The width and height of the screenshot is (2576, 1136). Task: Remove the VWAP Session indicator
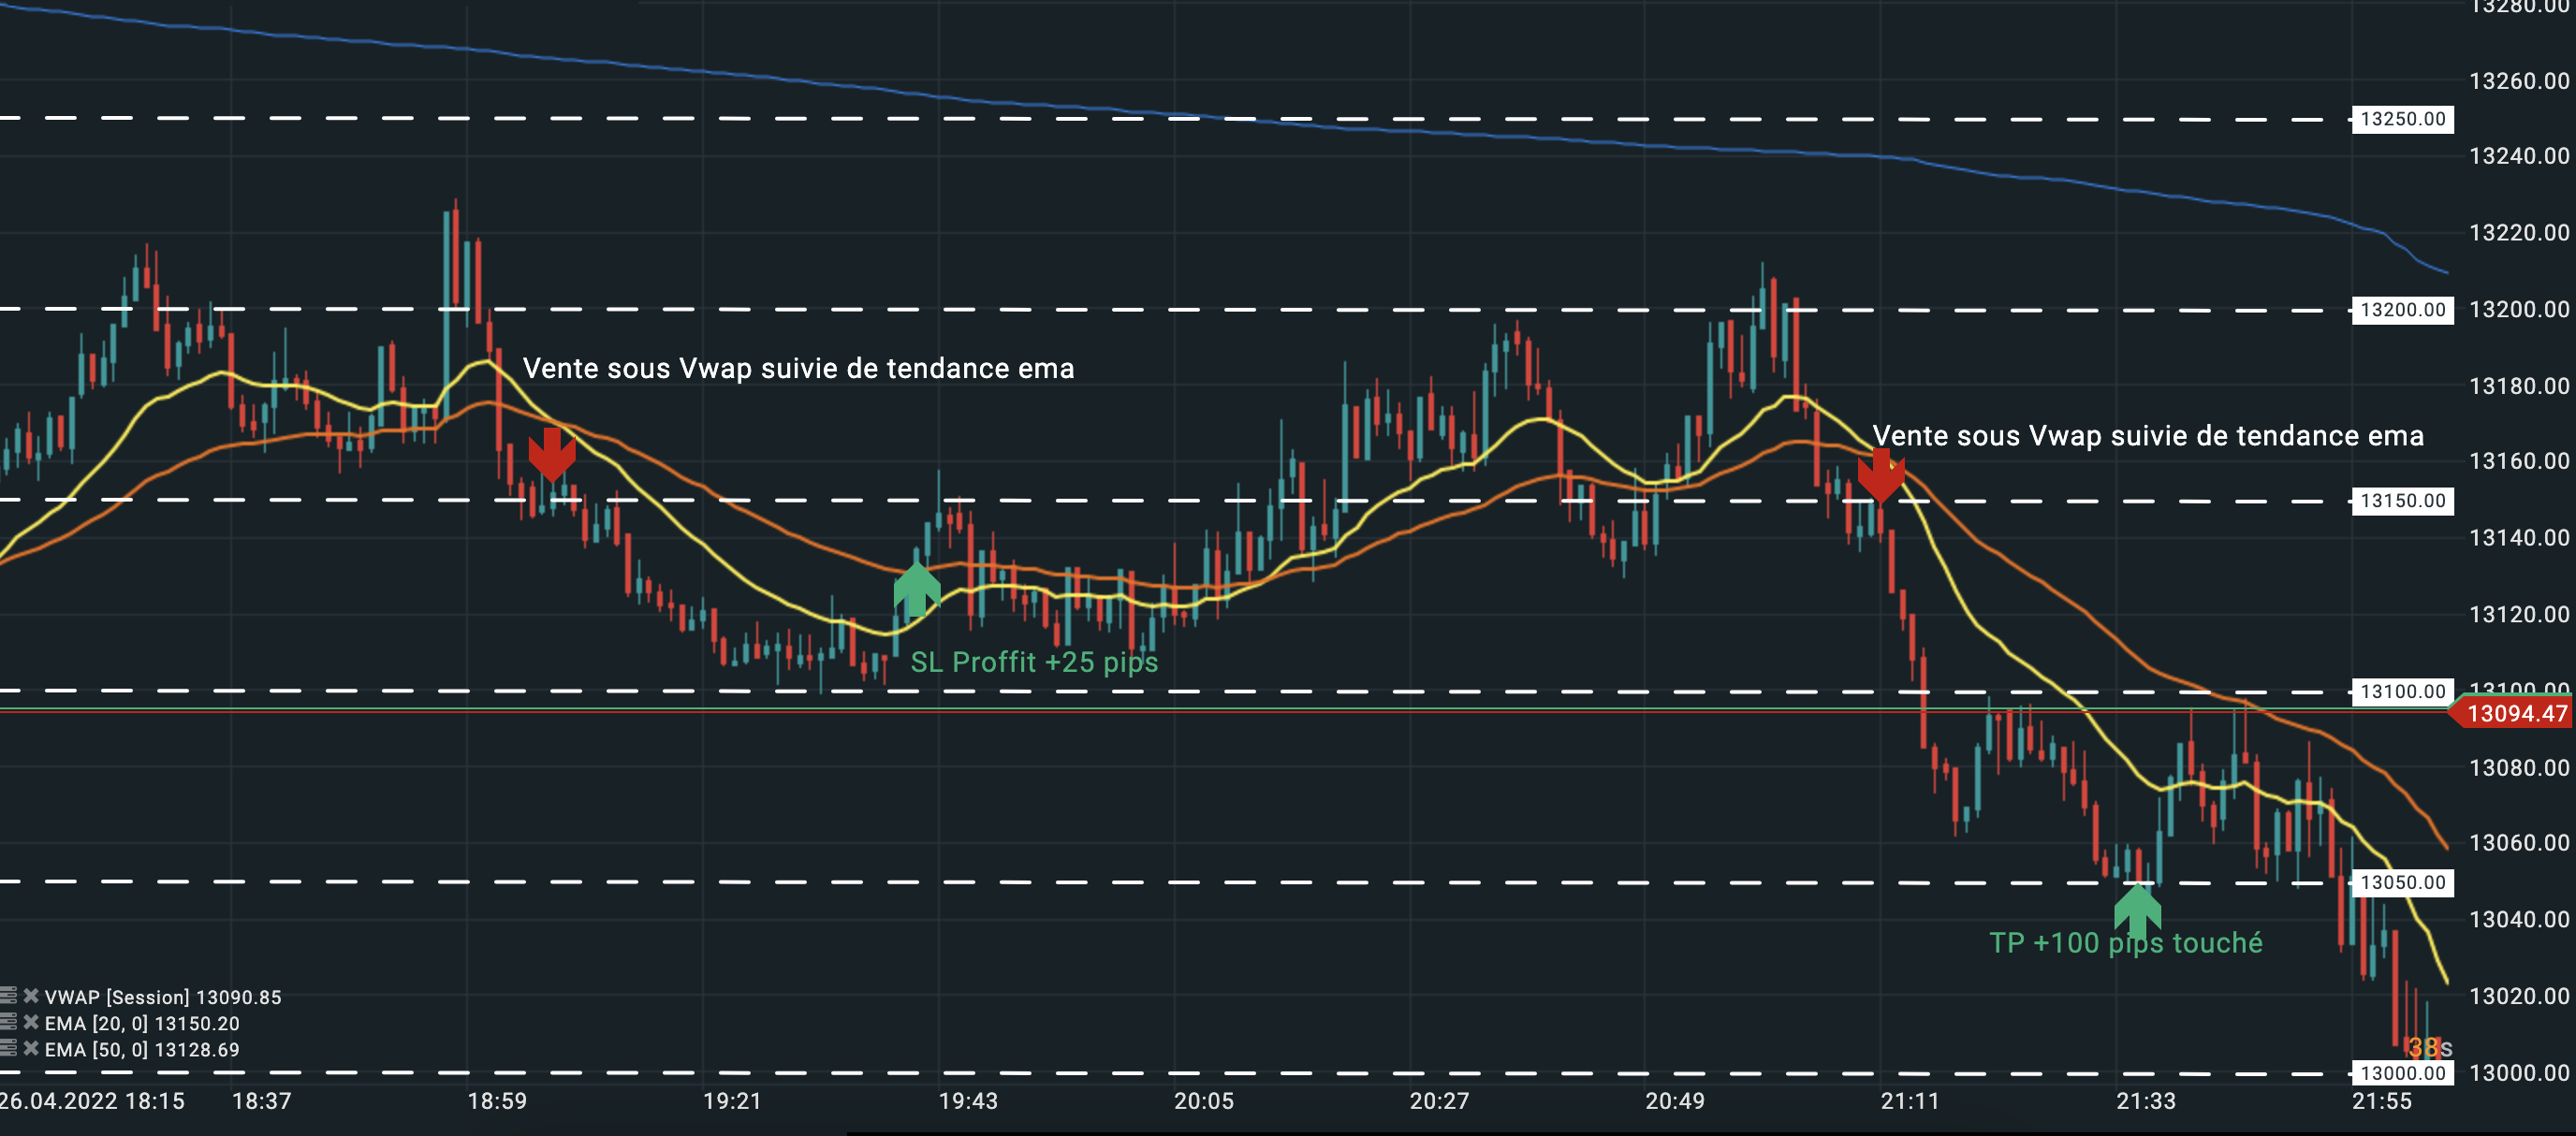pos(31,996)
